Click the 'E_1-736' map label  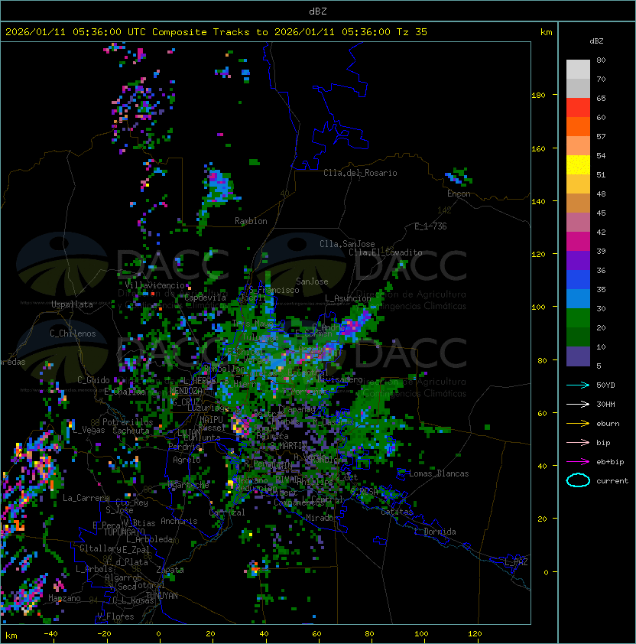(x=430, y=226)
